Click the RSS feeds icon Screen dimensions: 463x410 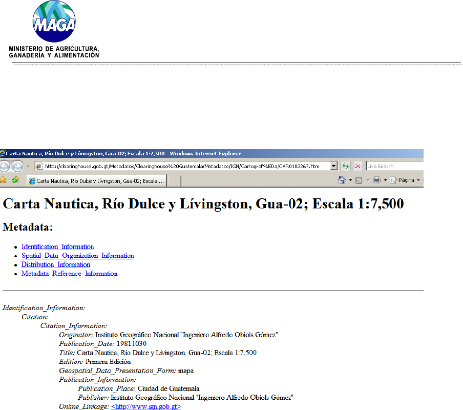coord(359,180)
